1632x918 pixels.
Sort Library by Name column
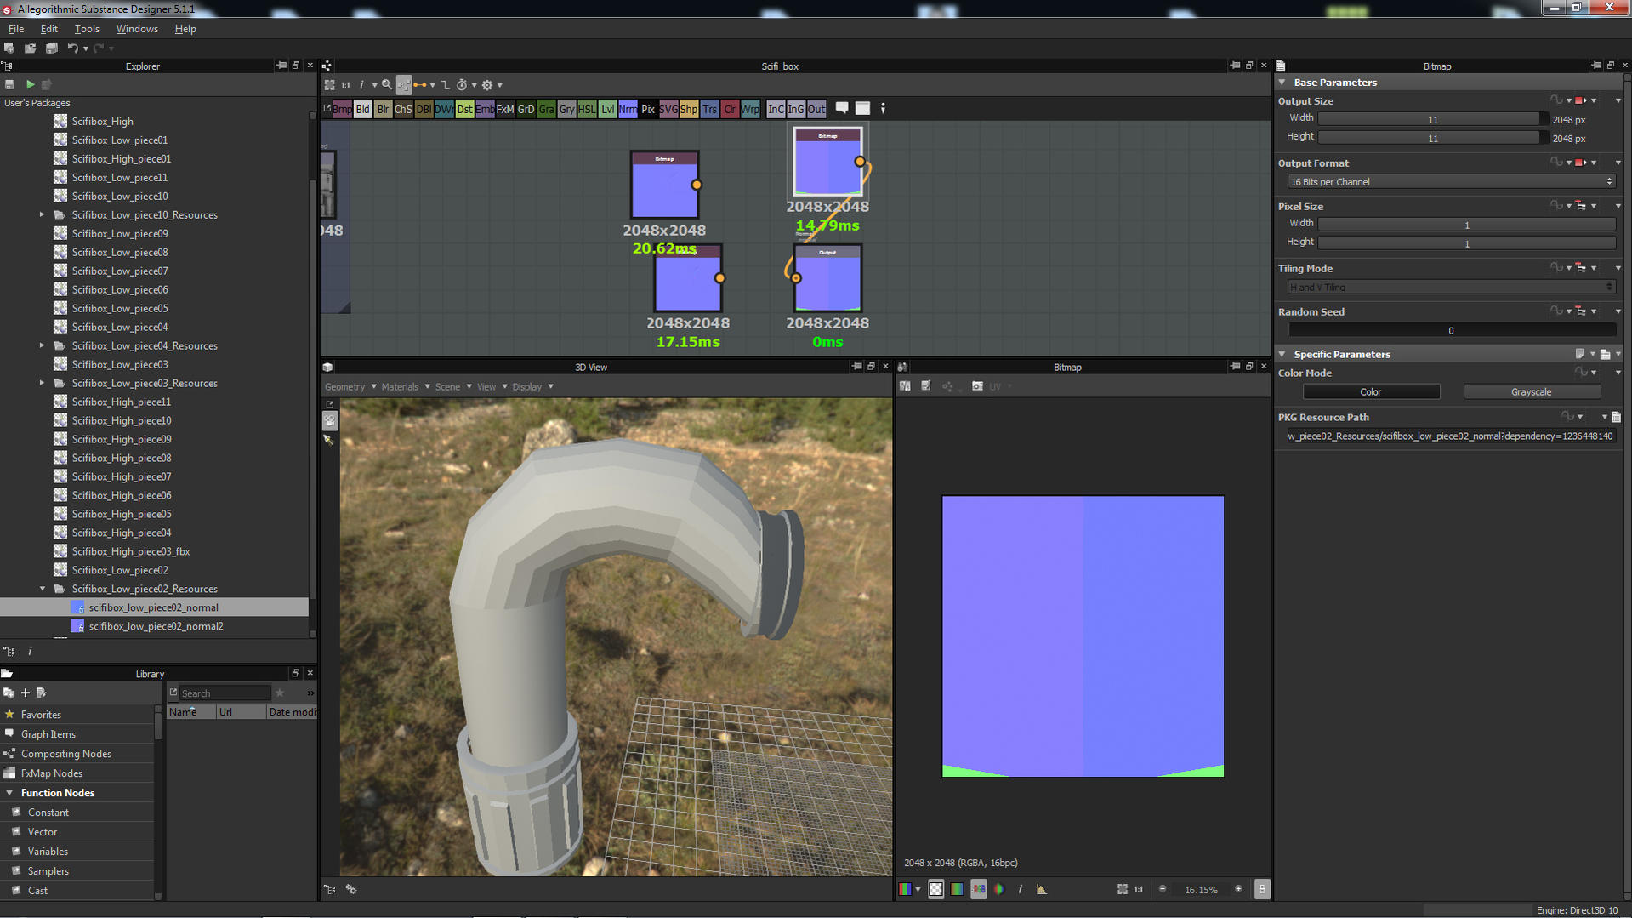[191, 712]
